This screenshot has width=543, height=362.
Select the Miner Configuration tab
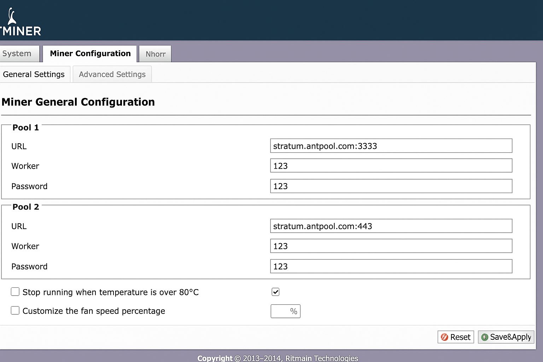[x=90, y=54]
